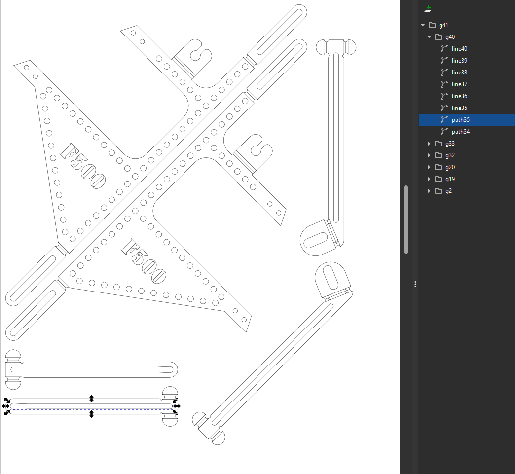515x474 pixels.
Task: Click the right-middle scale handle of selection
Action: pos(177,406)
